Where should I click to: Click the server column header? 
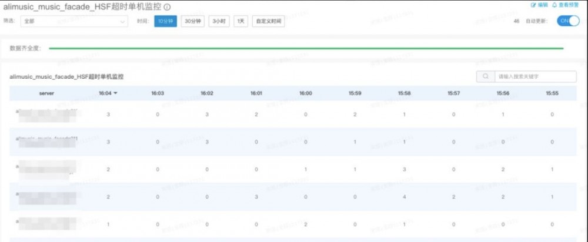46,93
